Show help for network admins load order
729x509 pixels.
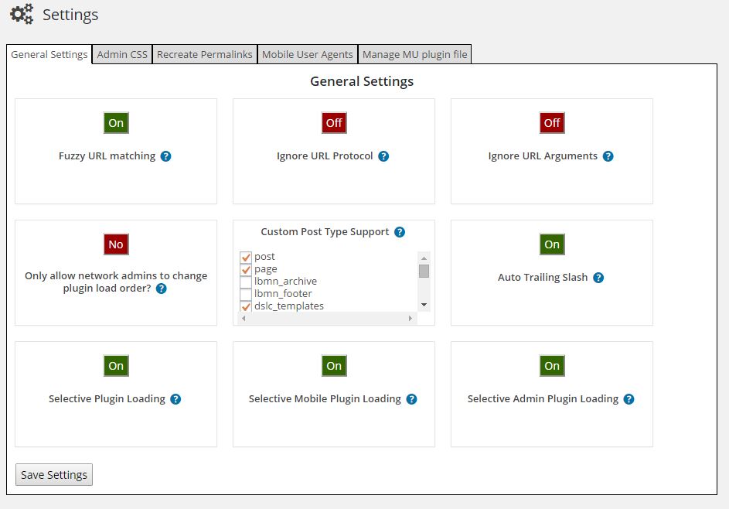(161, 289)
